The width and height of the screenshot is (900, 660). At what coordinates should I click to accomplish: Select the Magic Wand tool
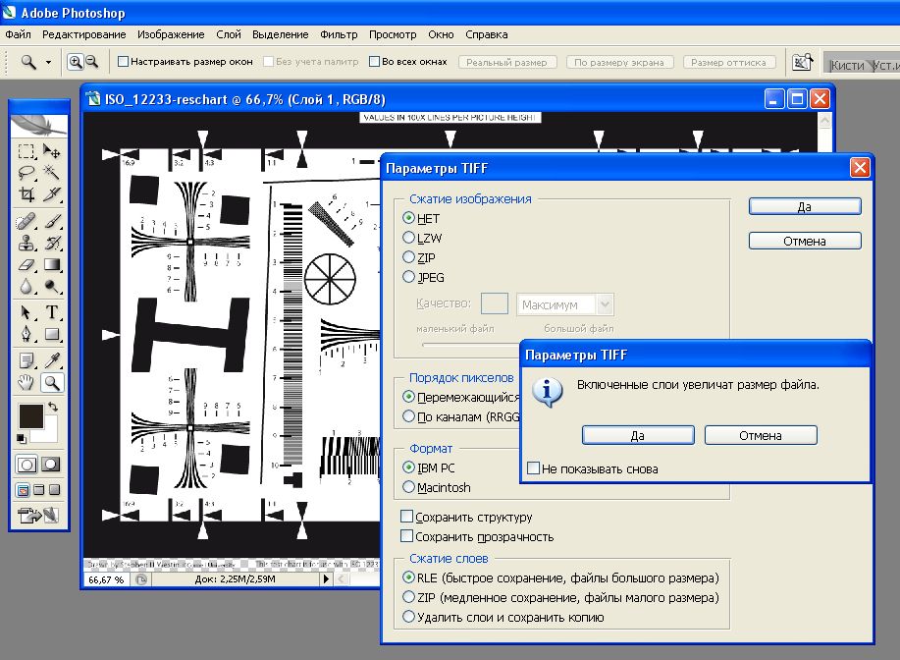click(x=52, y=172)
